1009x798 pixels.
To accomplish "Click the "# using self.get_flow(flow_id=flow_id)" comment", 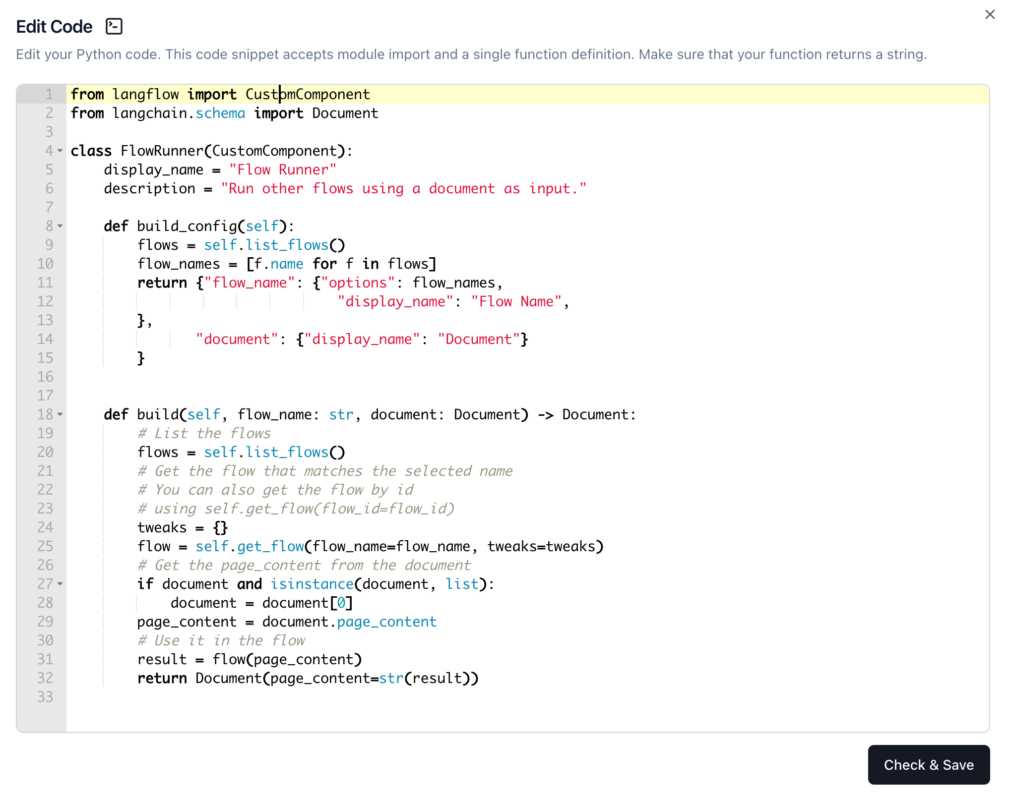I will [x=296, y=509].
